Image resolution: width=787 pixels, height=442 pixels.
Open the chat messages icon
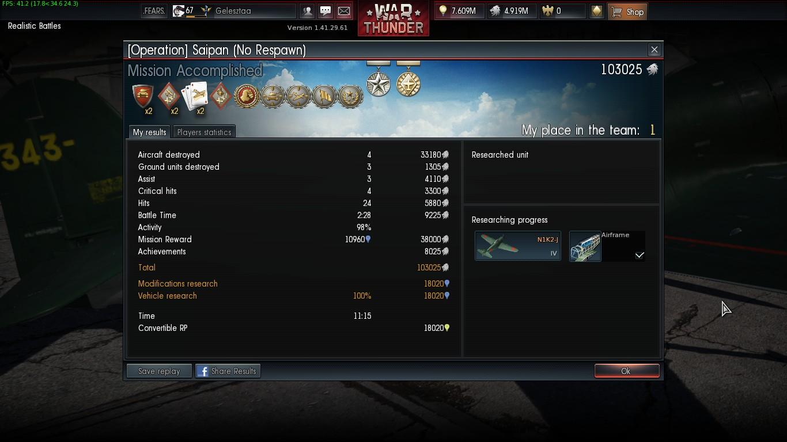[326, 11]
